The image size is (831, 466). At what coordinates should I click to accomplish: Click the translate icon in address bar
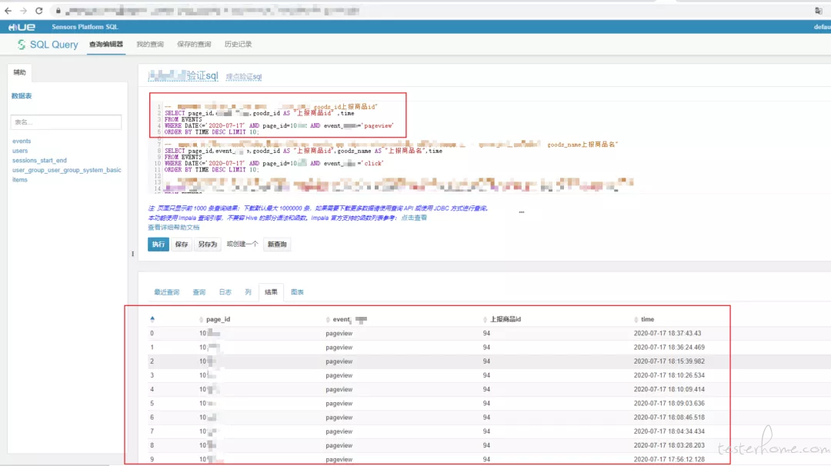coord(819,11)
